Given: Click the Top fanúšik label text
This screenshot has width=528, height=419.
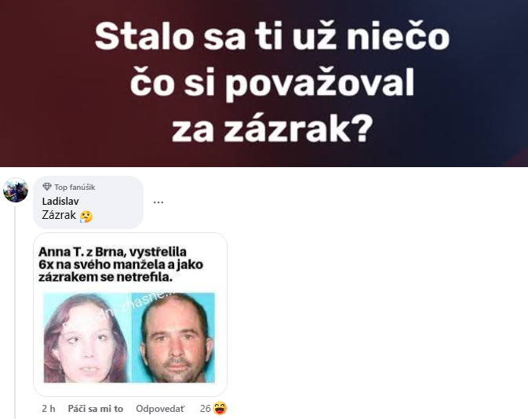Looking at the screenshot, I should (75, 187).
